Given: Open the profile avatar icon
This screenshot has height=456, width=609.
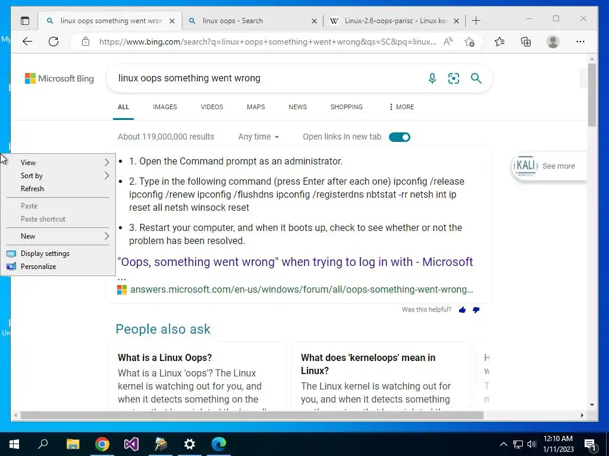Looking at the screenshot, I should [x=553, y=42].
